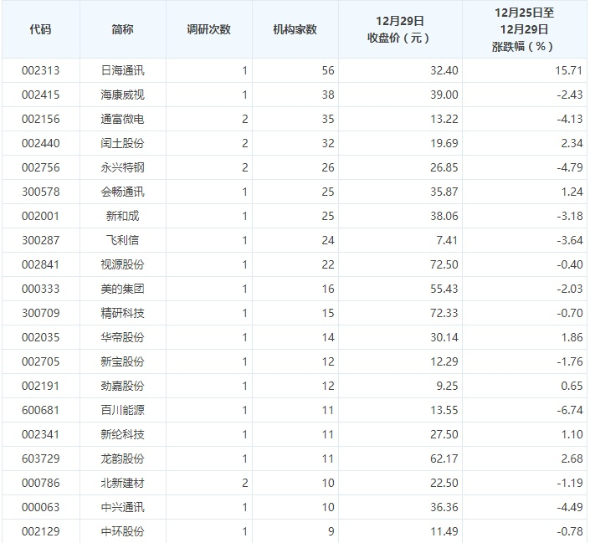Select stock code 300709

[41, 313]
